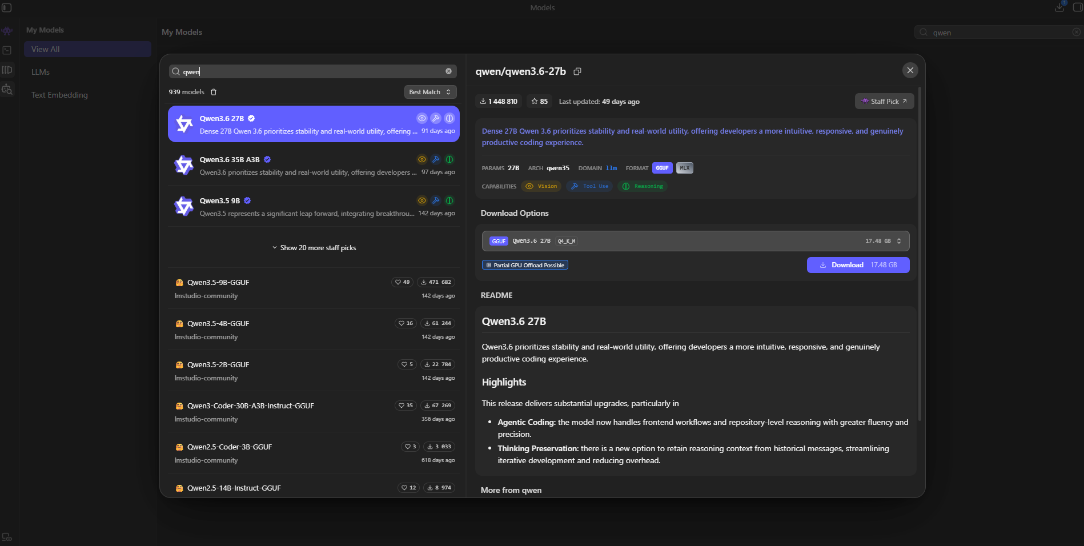Click the qwen35 architecture value

[x=558, y=168]
